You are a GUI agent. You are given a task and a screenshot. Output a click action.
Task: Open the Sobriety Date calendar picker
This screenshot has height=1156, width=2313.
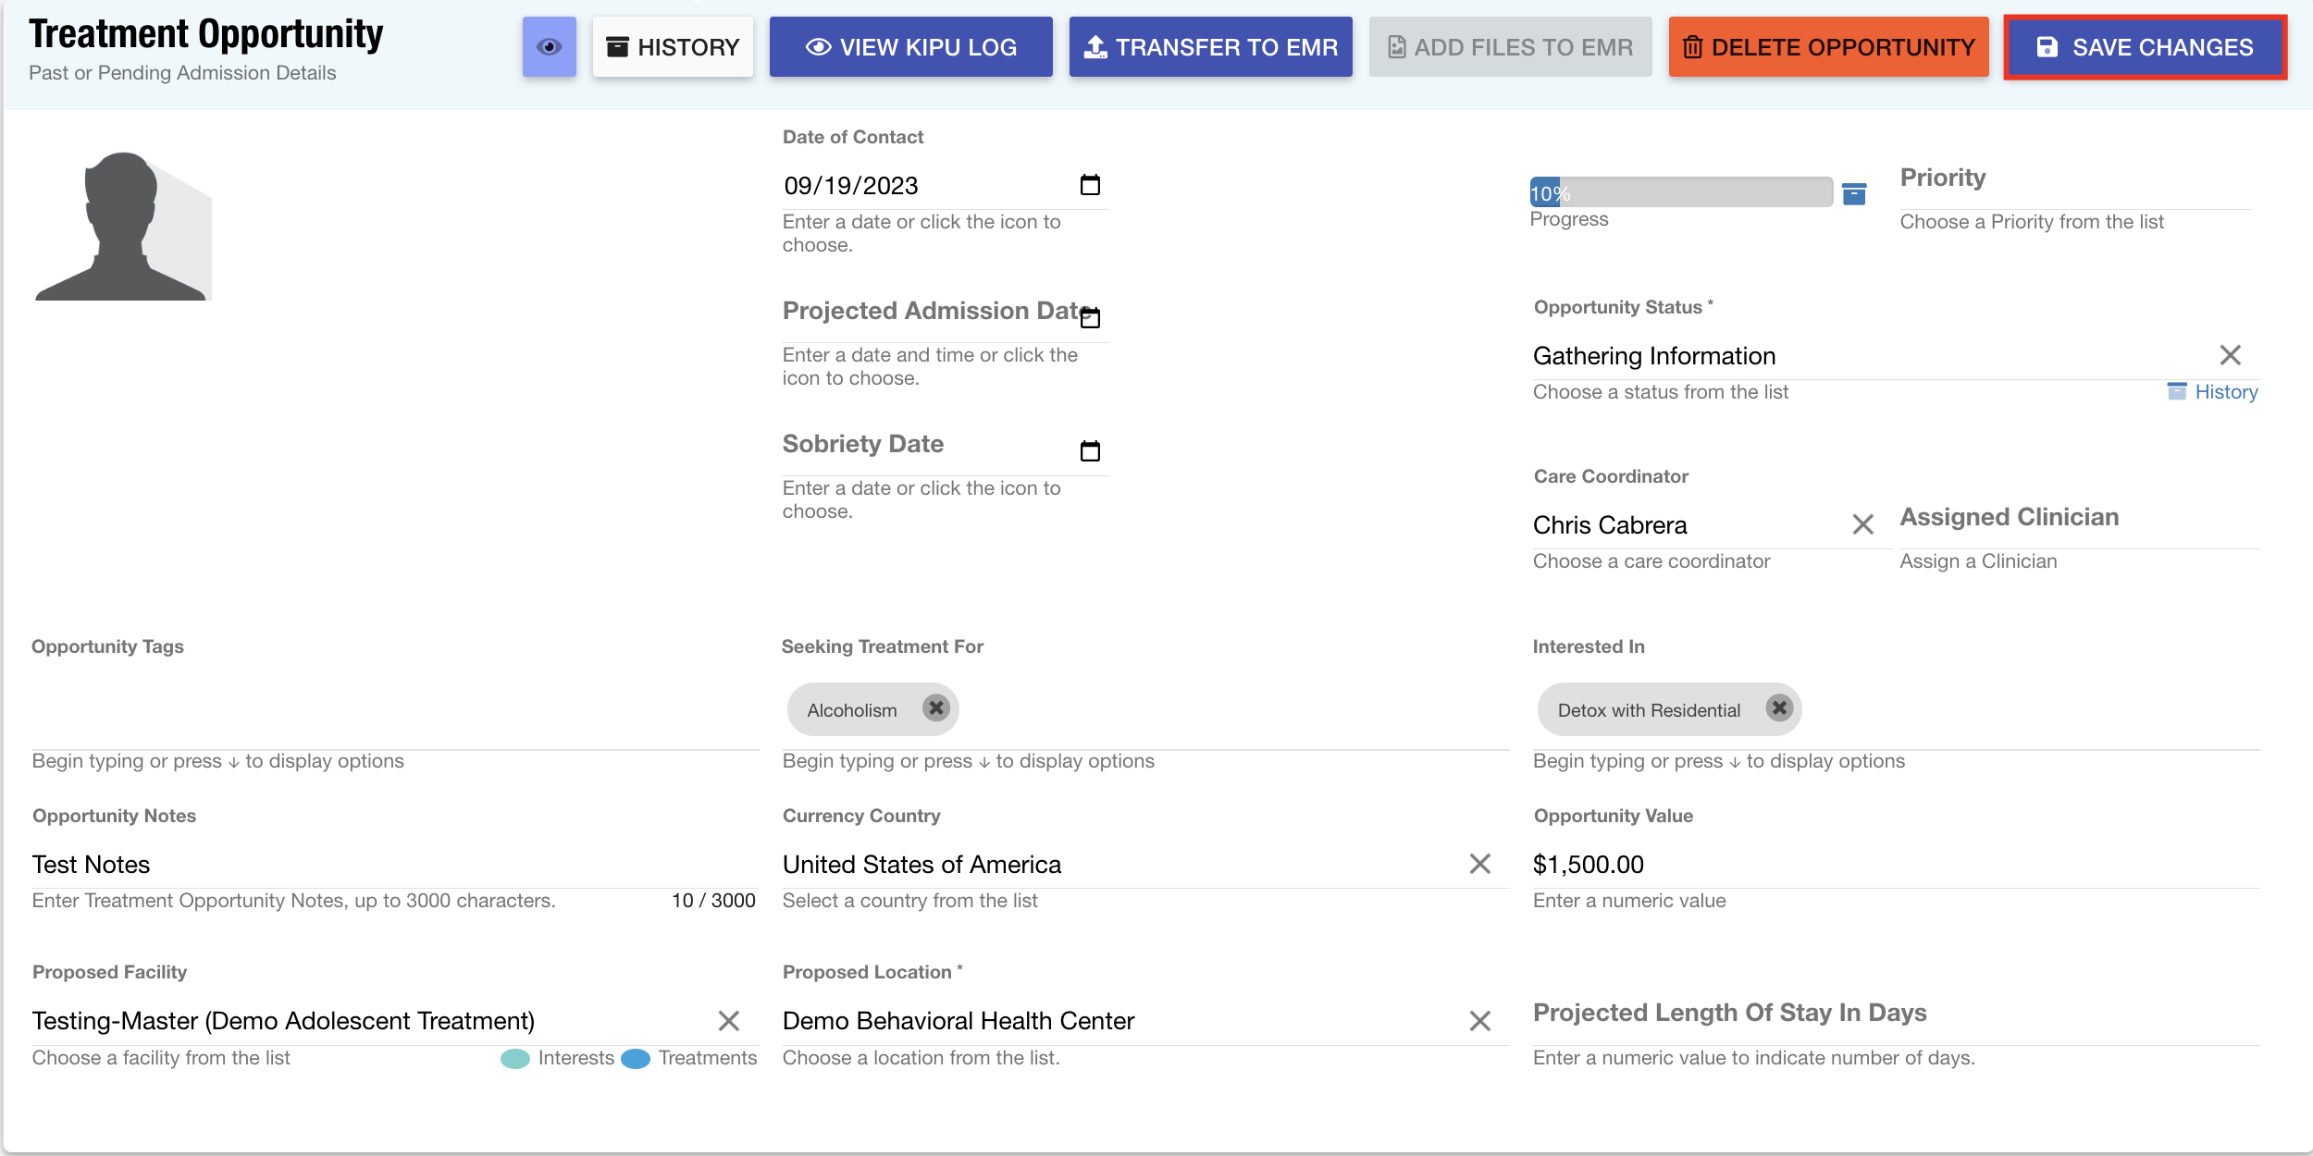(1090, 450)
